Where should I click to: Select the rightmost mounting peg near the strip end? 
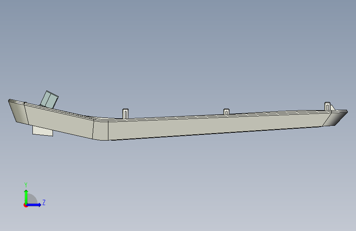pos(327,106)
